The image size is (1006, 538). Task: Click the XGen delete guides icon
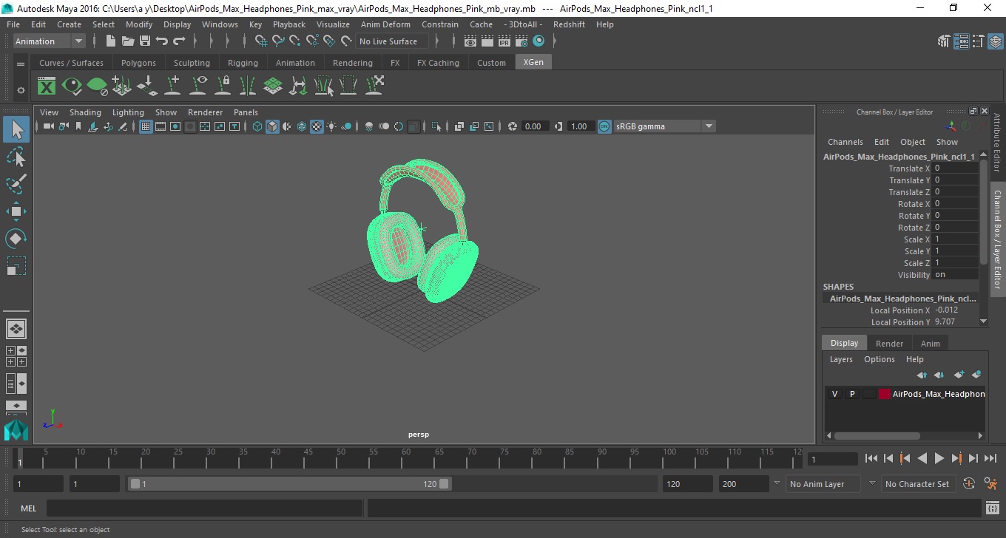point(374,86)
